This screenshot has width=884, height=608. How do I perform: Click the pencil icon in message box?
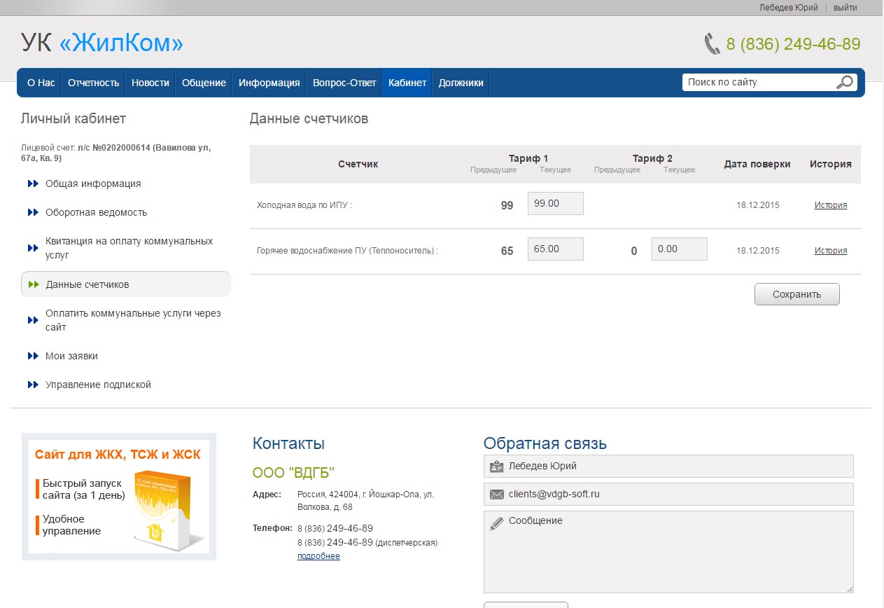coord(496,523)
